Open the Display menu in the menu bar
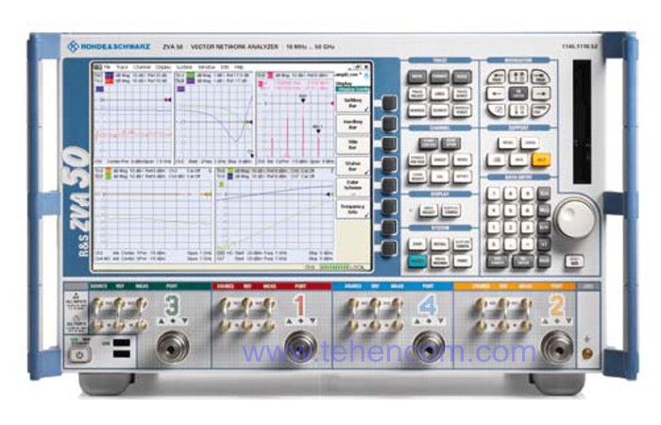This screenshot has height=425, width=661. pos(163,67)
